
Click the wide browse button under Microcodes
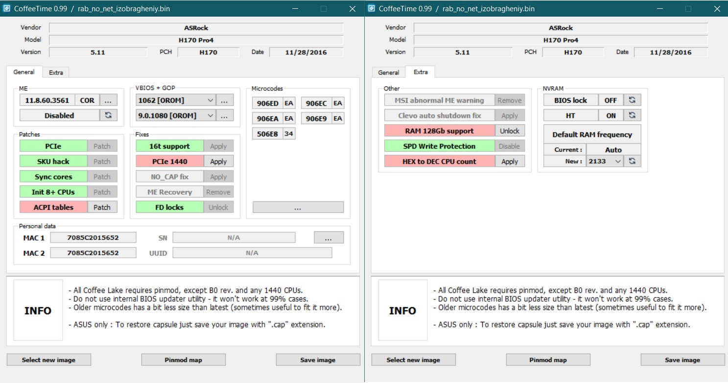coord(298,207)
